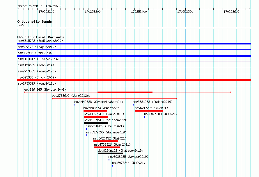Click the small blue mark under nsv3381233
Screen dimensions: 259x177
(133, 105)
